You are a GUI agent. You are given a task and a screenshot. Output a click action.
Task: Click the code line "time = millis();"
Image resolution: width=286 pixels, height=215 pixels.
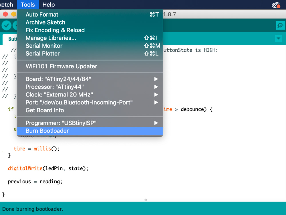point(37,149)
